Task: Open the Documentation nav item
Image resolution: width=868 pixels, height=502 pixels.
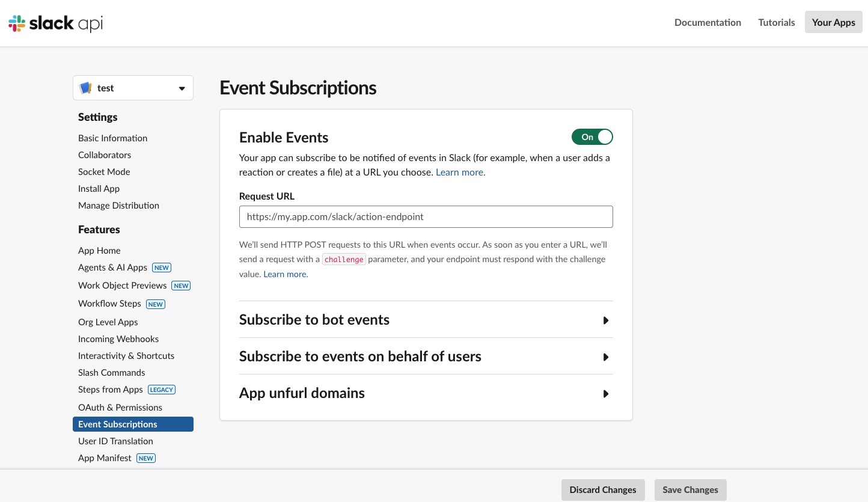Action: click(x=708, y=22)
